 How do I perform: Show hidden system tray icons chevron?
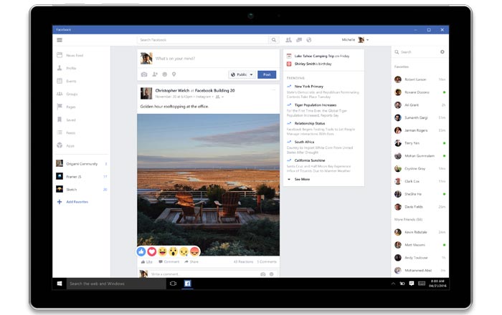(393, 283)
